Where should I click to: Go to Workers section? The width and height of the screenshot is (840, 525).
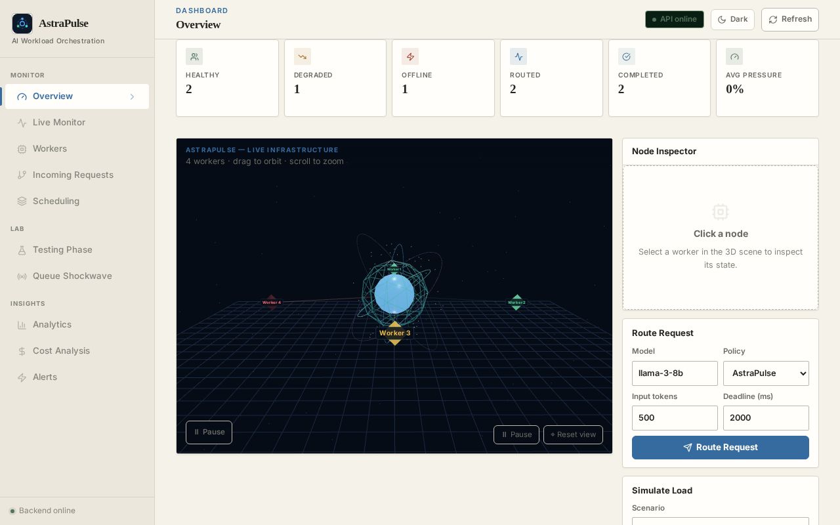point(77,149)
